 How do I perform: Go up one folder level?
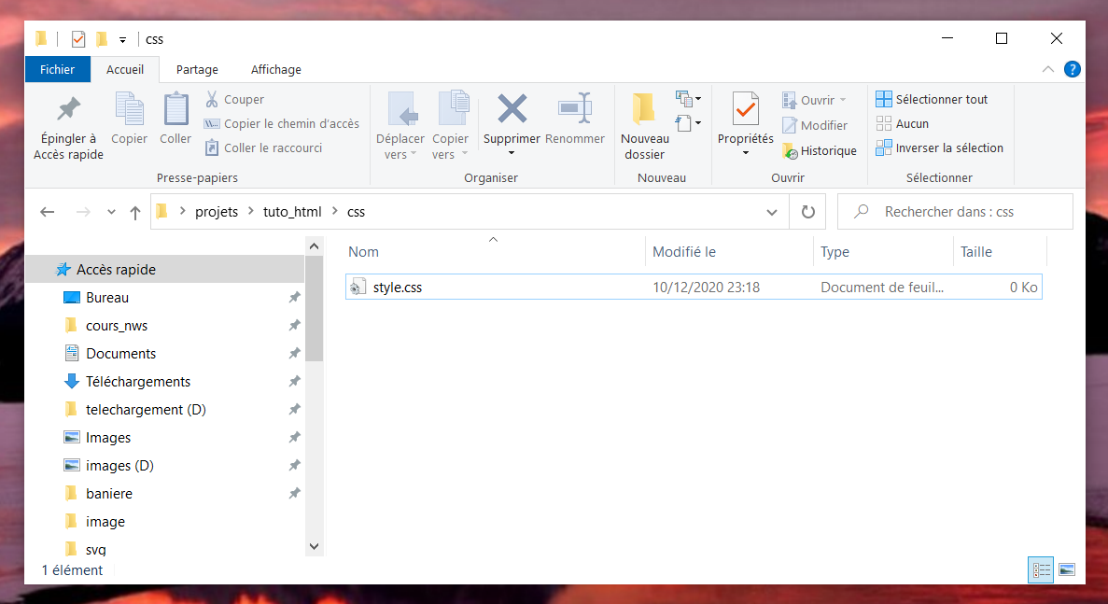135,212
